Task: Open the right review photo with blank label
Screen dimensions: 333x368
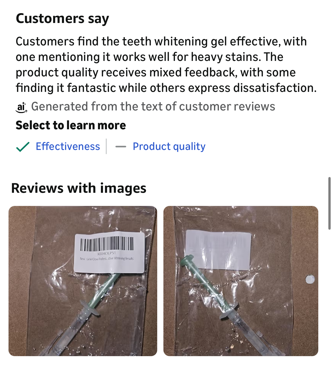Action: tap(241, 281)
